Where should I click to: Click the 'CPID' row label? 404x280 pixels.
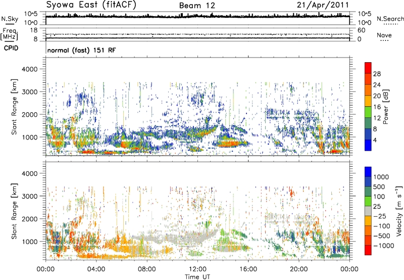click(11, 48)
